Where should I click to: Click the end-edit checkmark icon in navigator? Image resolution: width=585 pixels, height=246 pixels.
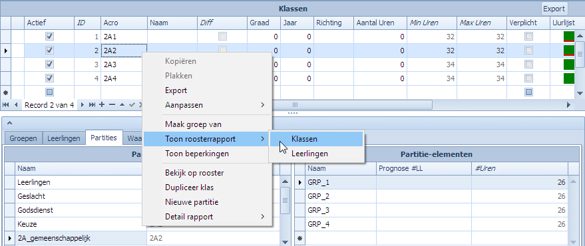[x=132, y=105]
